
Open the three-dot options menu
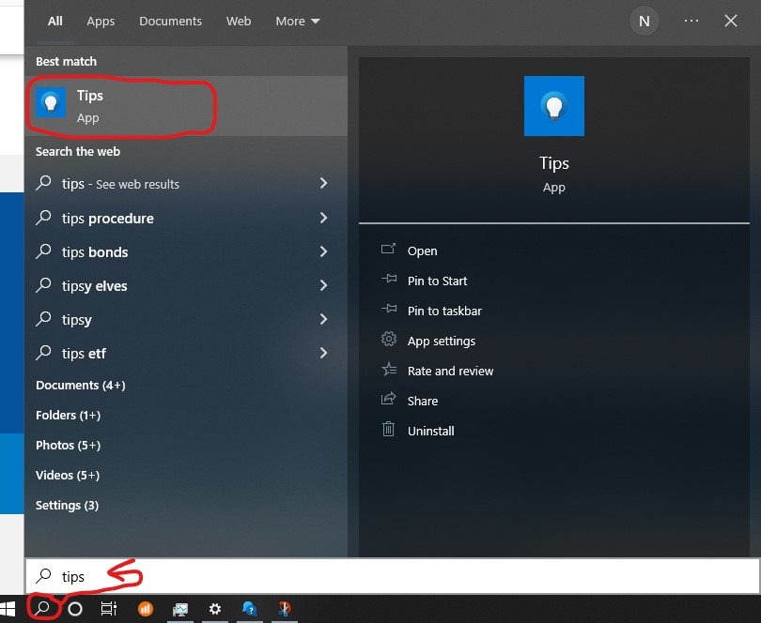[x=691, y=21]
